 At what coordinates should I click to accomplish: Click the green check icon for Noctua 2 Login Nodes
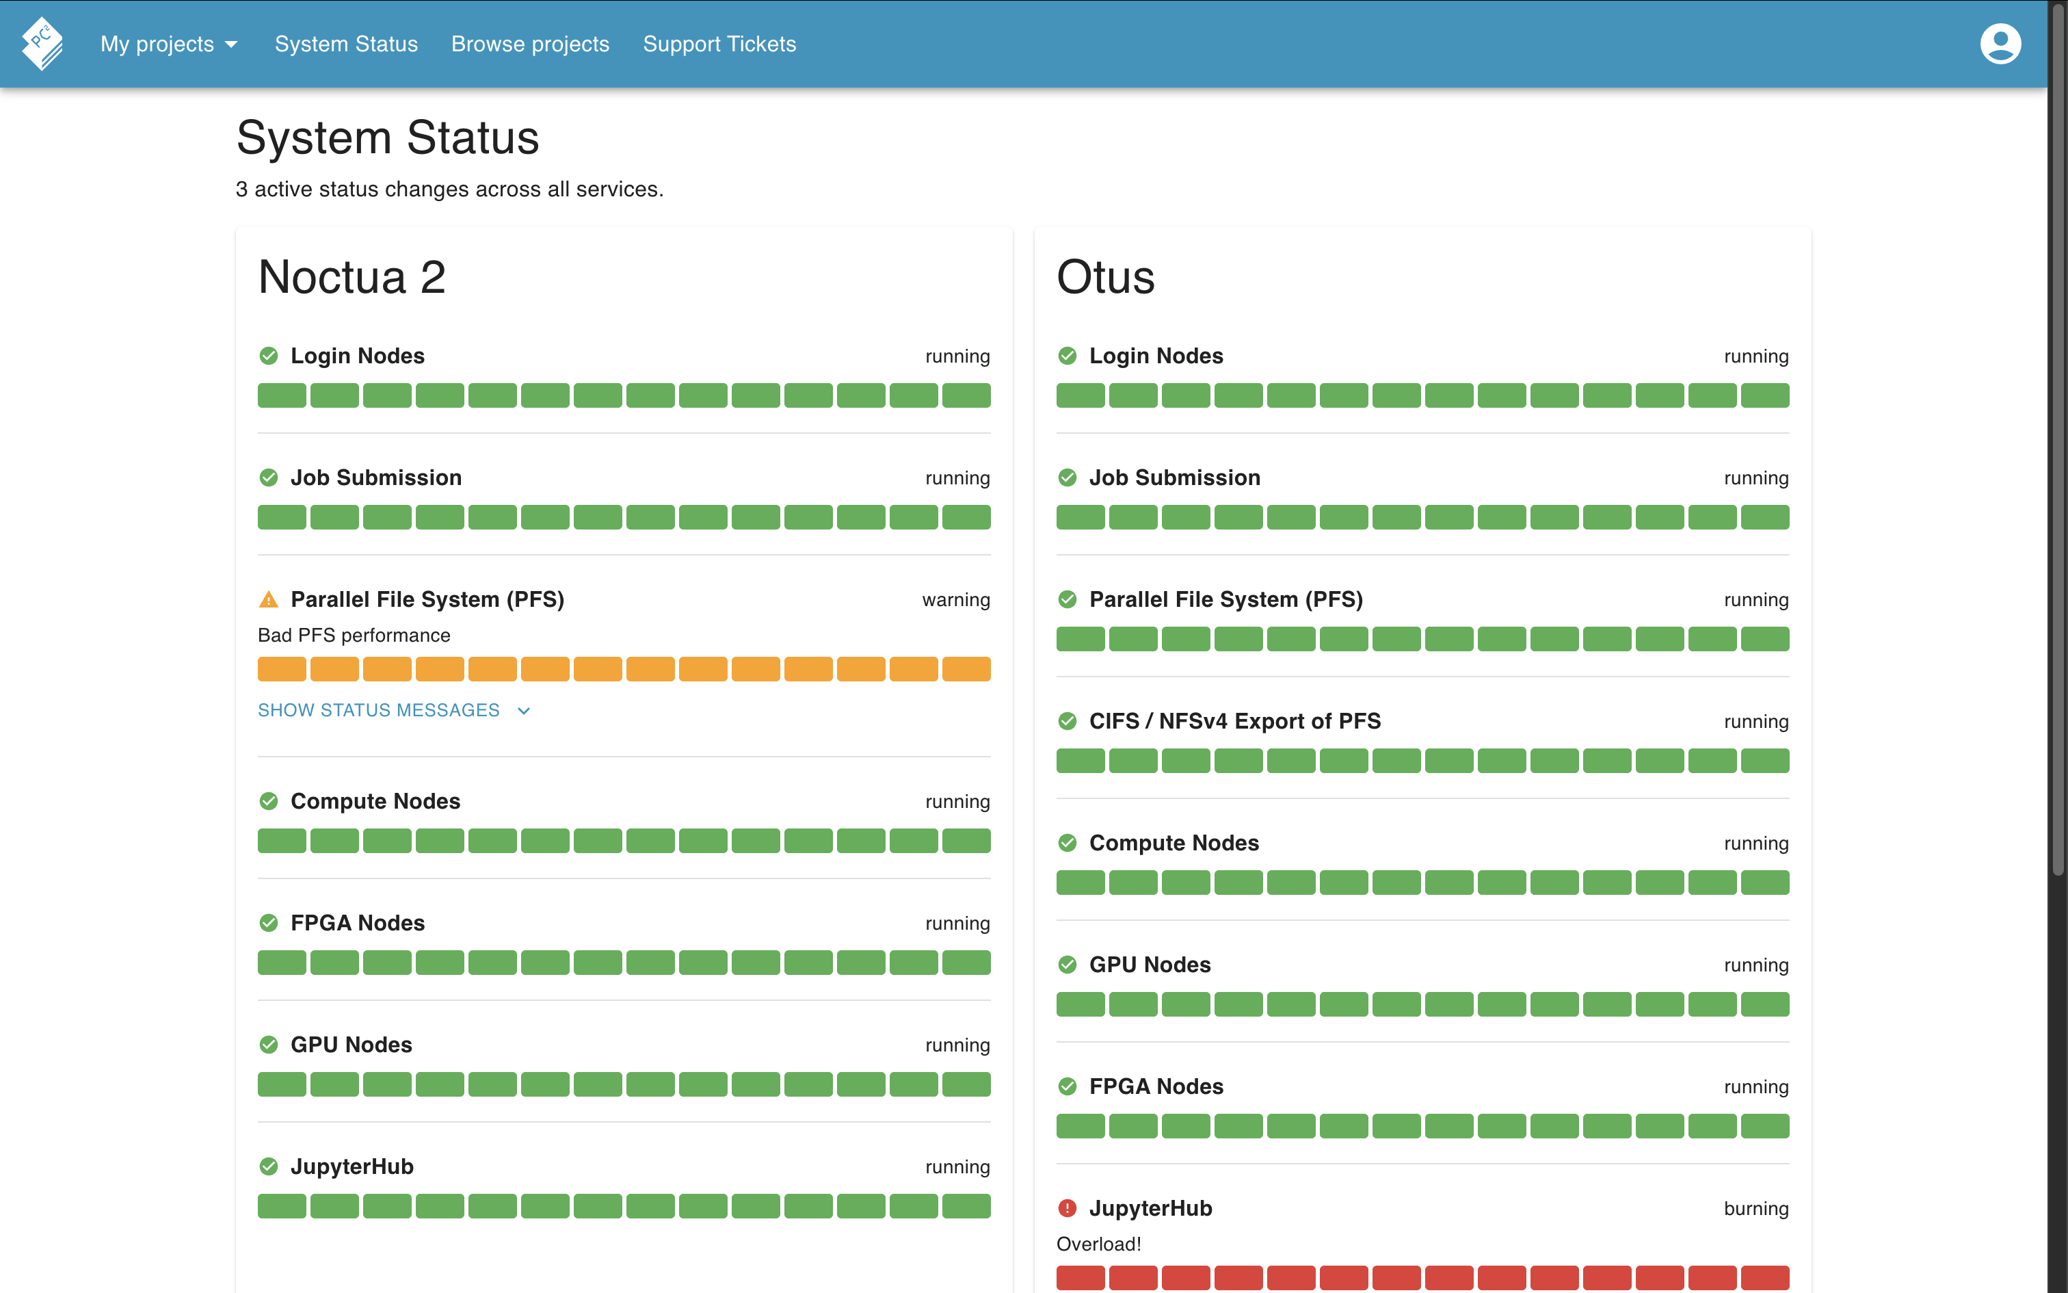click(x=268, y=356)
